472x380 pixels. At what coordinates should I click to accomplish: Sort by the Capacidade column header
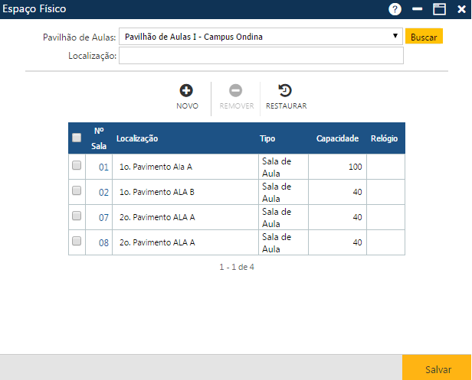tap(337, 138)
